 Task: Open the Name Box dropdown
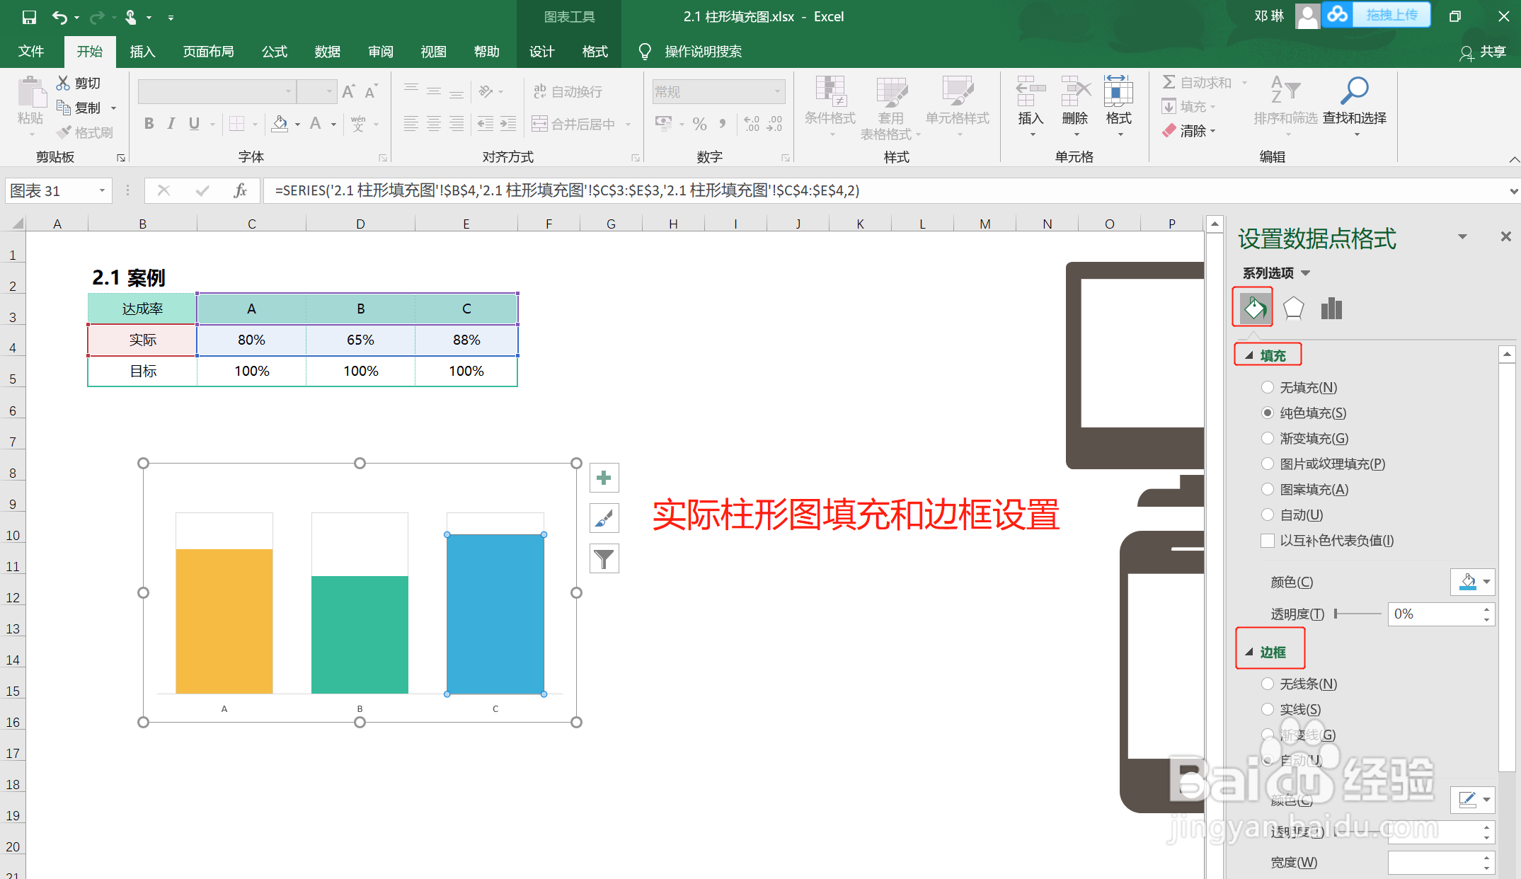click(102, 190)
